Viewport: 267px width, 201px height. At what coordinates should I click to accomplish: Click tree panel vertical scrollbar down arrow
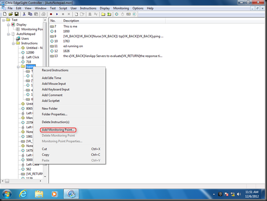pos(45,176)
